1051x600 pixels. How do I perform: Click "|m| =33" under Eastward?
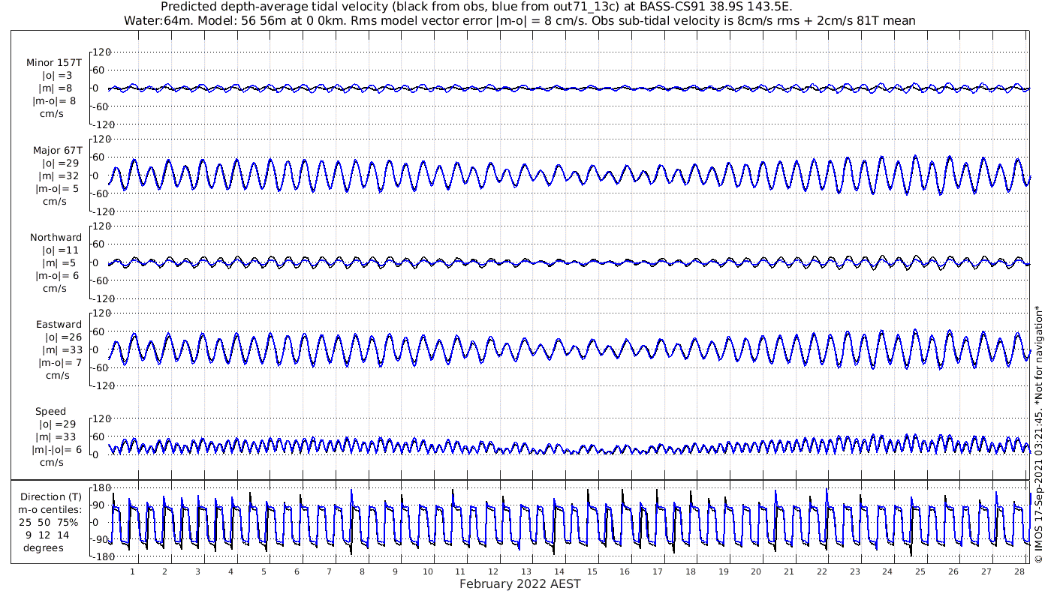(x=62, y=349)
